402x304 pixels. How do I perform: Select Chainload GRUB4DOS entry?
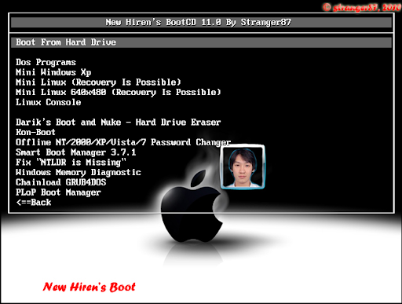[x=61, y=182]
